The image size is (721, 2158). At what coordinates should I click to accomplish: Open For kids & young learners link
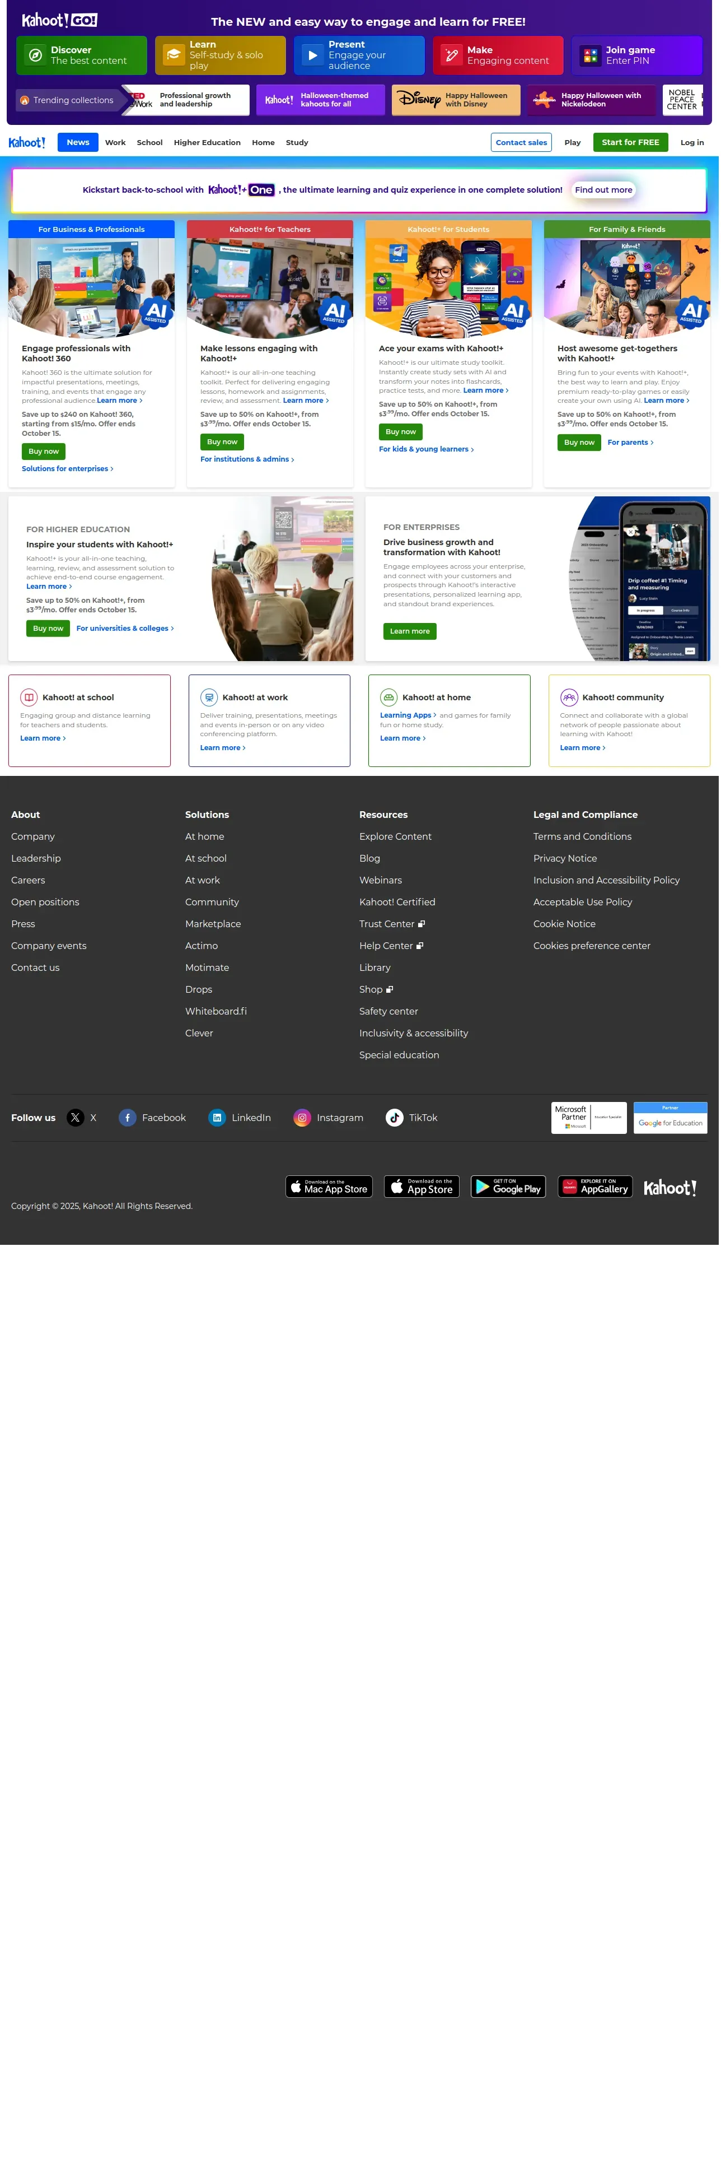426,449
